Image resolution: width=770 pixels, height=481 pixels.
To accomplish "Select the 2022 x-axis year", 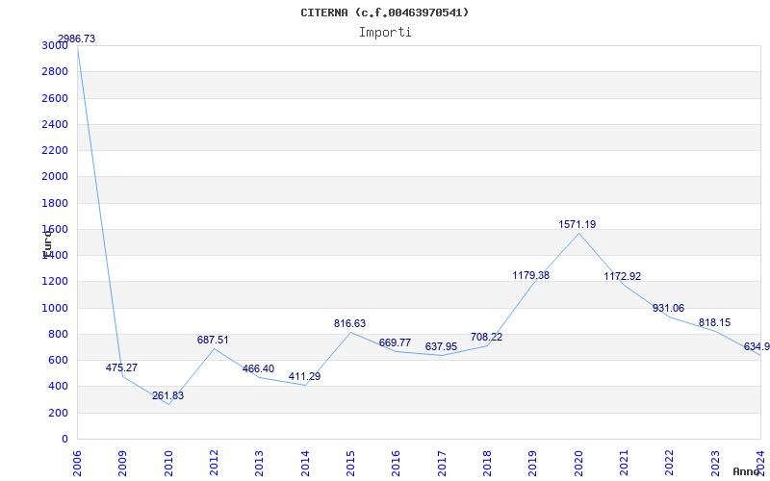I will coord(669,464).
